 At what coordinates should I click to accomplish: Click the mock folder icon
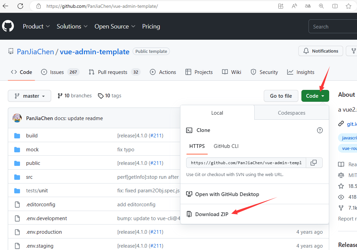(17, 150)
